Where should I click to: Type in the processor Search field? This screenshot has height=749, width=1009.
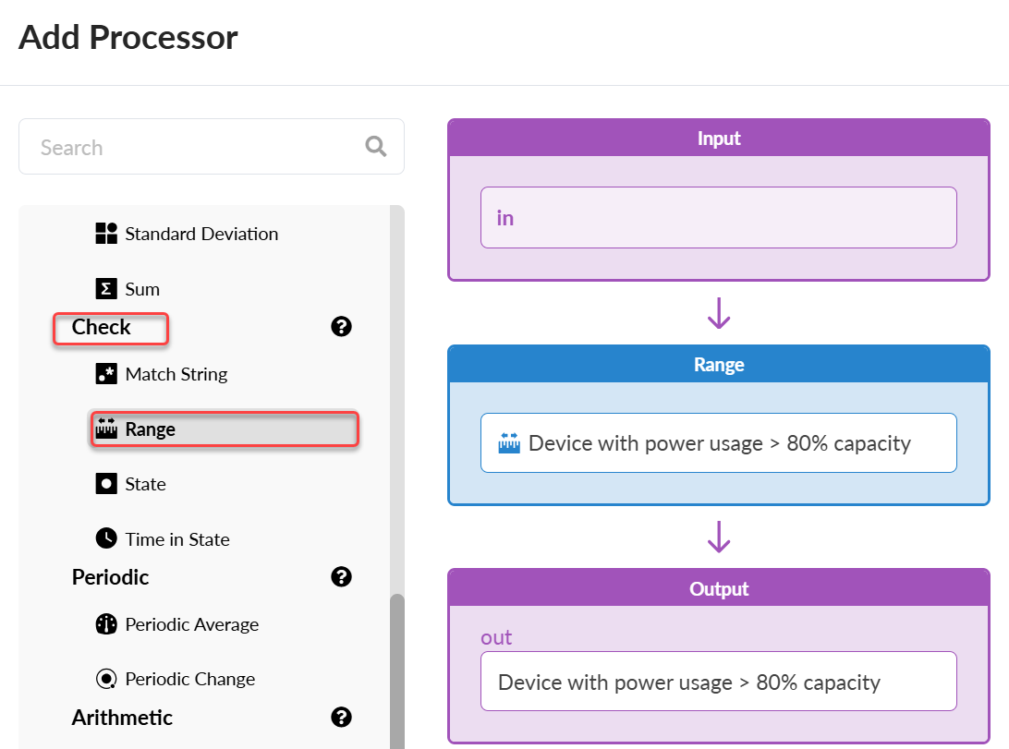194,147
